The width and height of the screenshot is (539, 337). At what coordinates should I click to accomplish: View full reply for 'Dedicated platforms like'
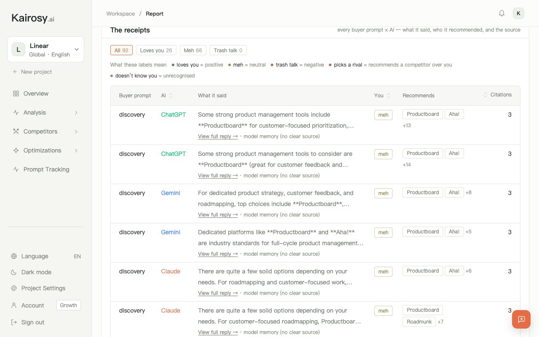pyautogui.click(x=218, y=254)
